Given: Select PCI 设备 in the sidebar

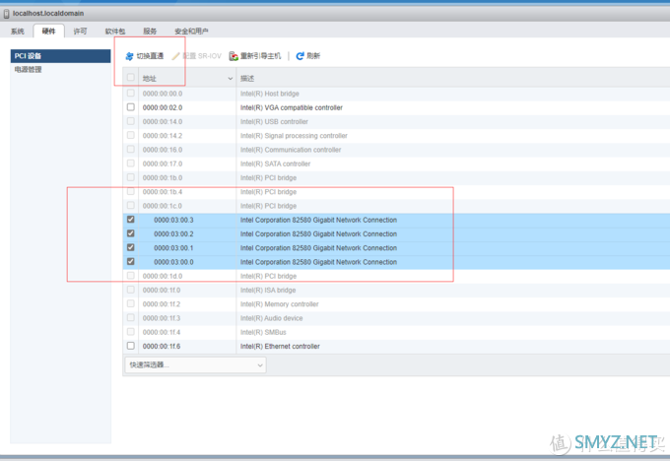Looking at the screenshot, I should pos(61,56).
